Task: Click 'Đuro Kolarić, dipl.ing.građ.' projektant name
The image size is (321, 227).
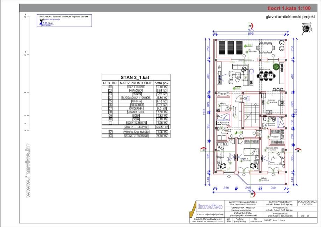Action: click(280, 215)
